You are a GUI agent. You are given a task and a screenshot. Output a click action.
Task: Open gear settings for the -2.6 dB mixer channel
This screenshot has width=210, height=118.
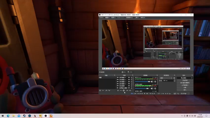click(155, 88)
